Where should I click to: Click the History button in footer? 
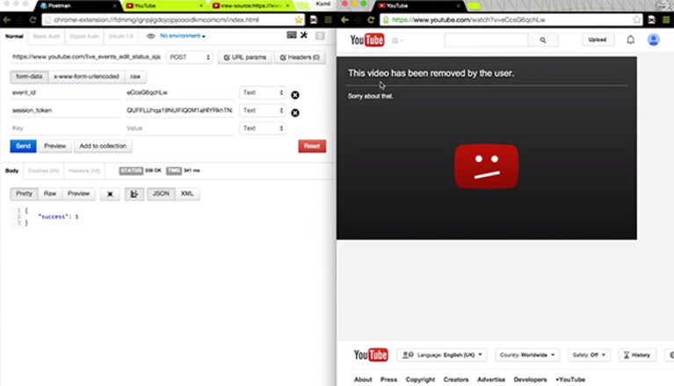coord(637,355)
